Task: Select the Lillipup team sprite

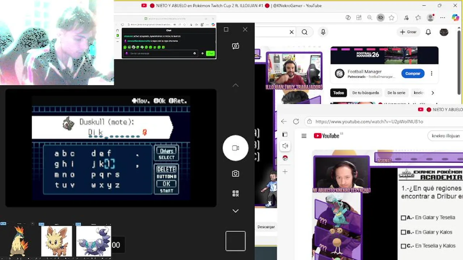Action: 56,241
